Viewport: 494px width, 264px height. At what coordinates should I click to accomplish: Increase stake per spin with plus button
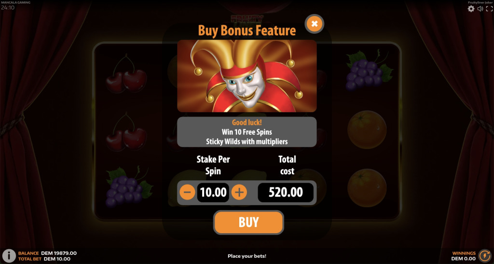click(239, 192)
